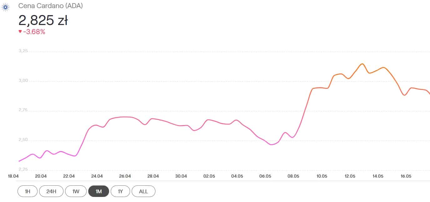The width and height of the screenshot is (430, 202).
Task: Click the -3.68% change percentage
Action: pos(34,32)
